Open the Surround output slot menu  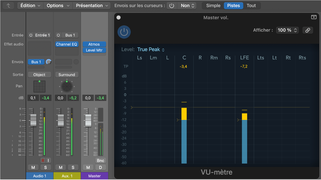(67, 75)
